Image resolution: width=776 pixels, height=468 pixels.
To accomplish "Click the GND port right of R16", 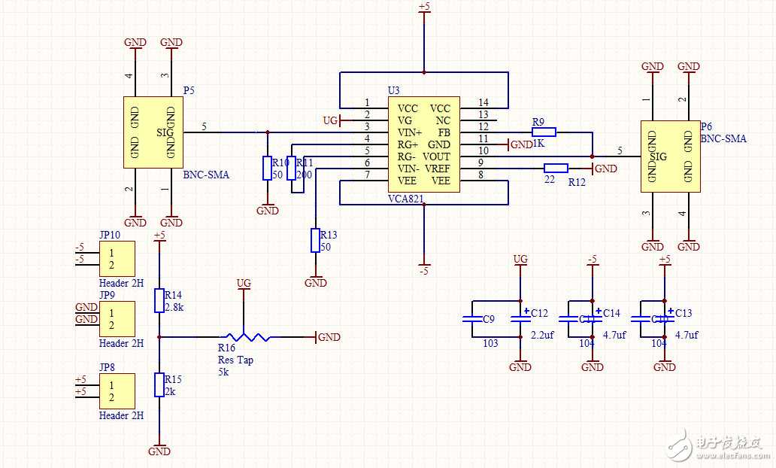I will (328, 337).
